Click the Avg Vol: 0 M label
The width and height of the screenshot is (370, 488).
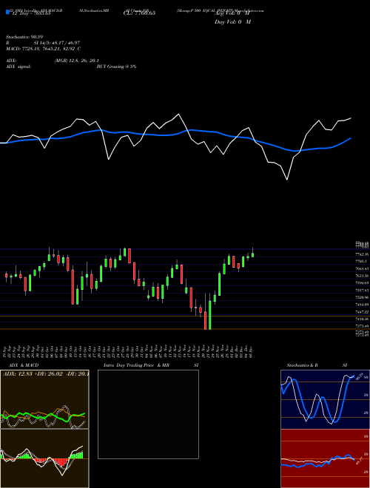coord(232,13)
